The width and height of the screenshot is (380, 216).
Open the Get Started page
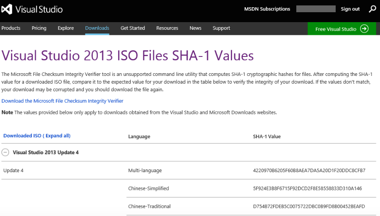(133, 28)
